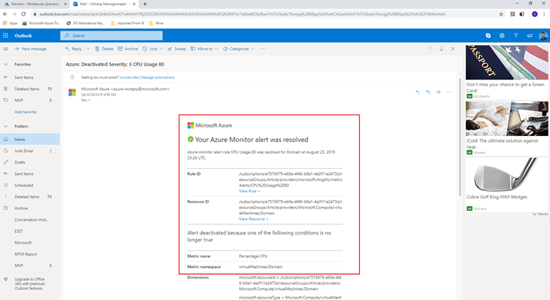Go to next message down arrow
This screenshot has width=550, height=300.
[442, 49]
